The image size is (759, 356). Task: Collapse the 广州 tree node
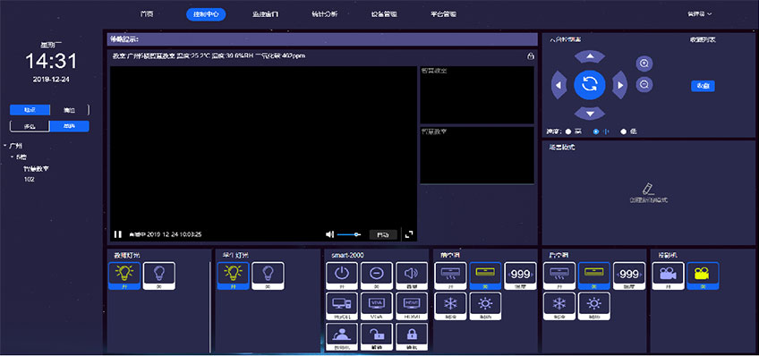tap(4, 146)
